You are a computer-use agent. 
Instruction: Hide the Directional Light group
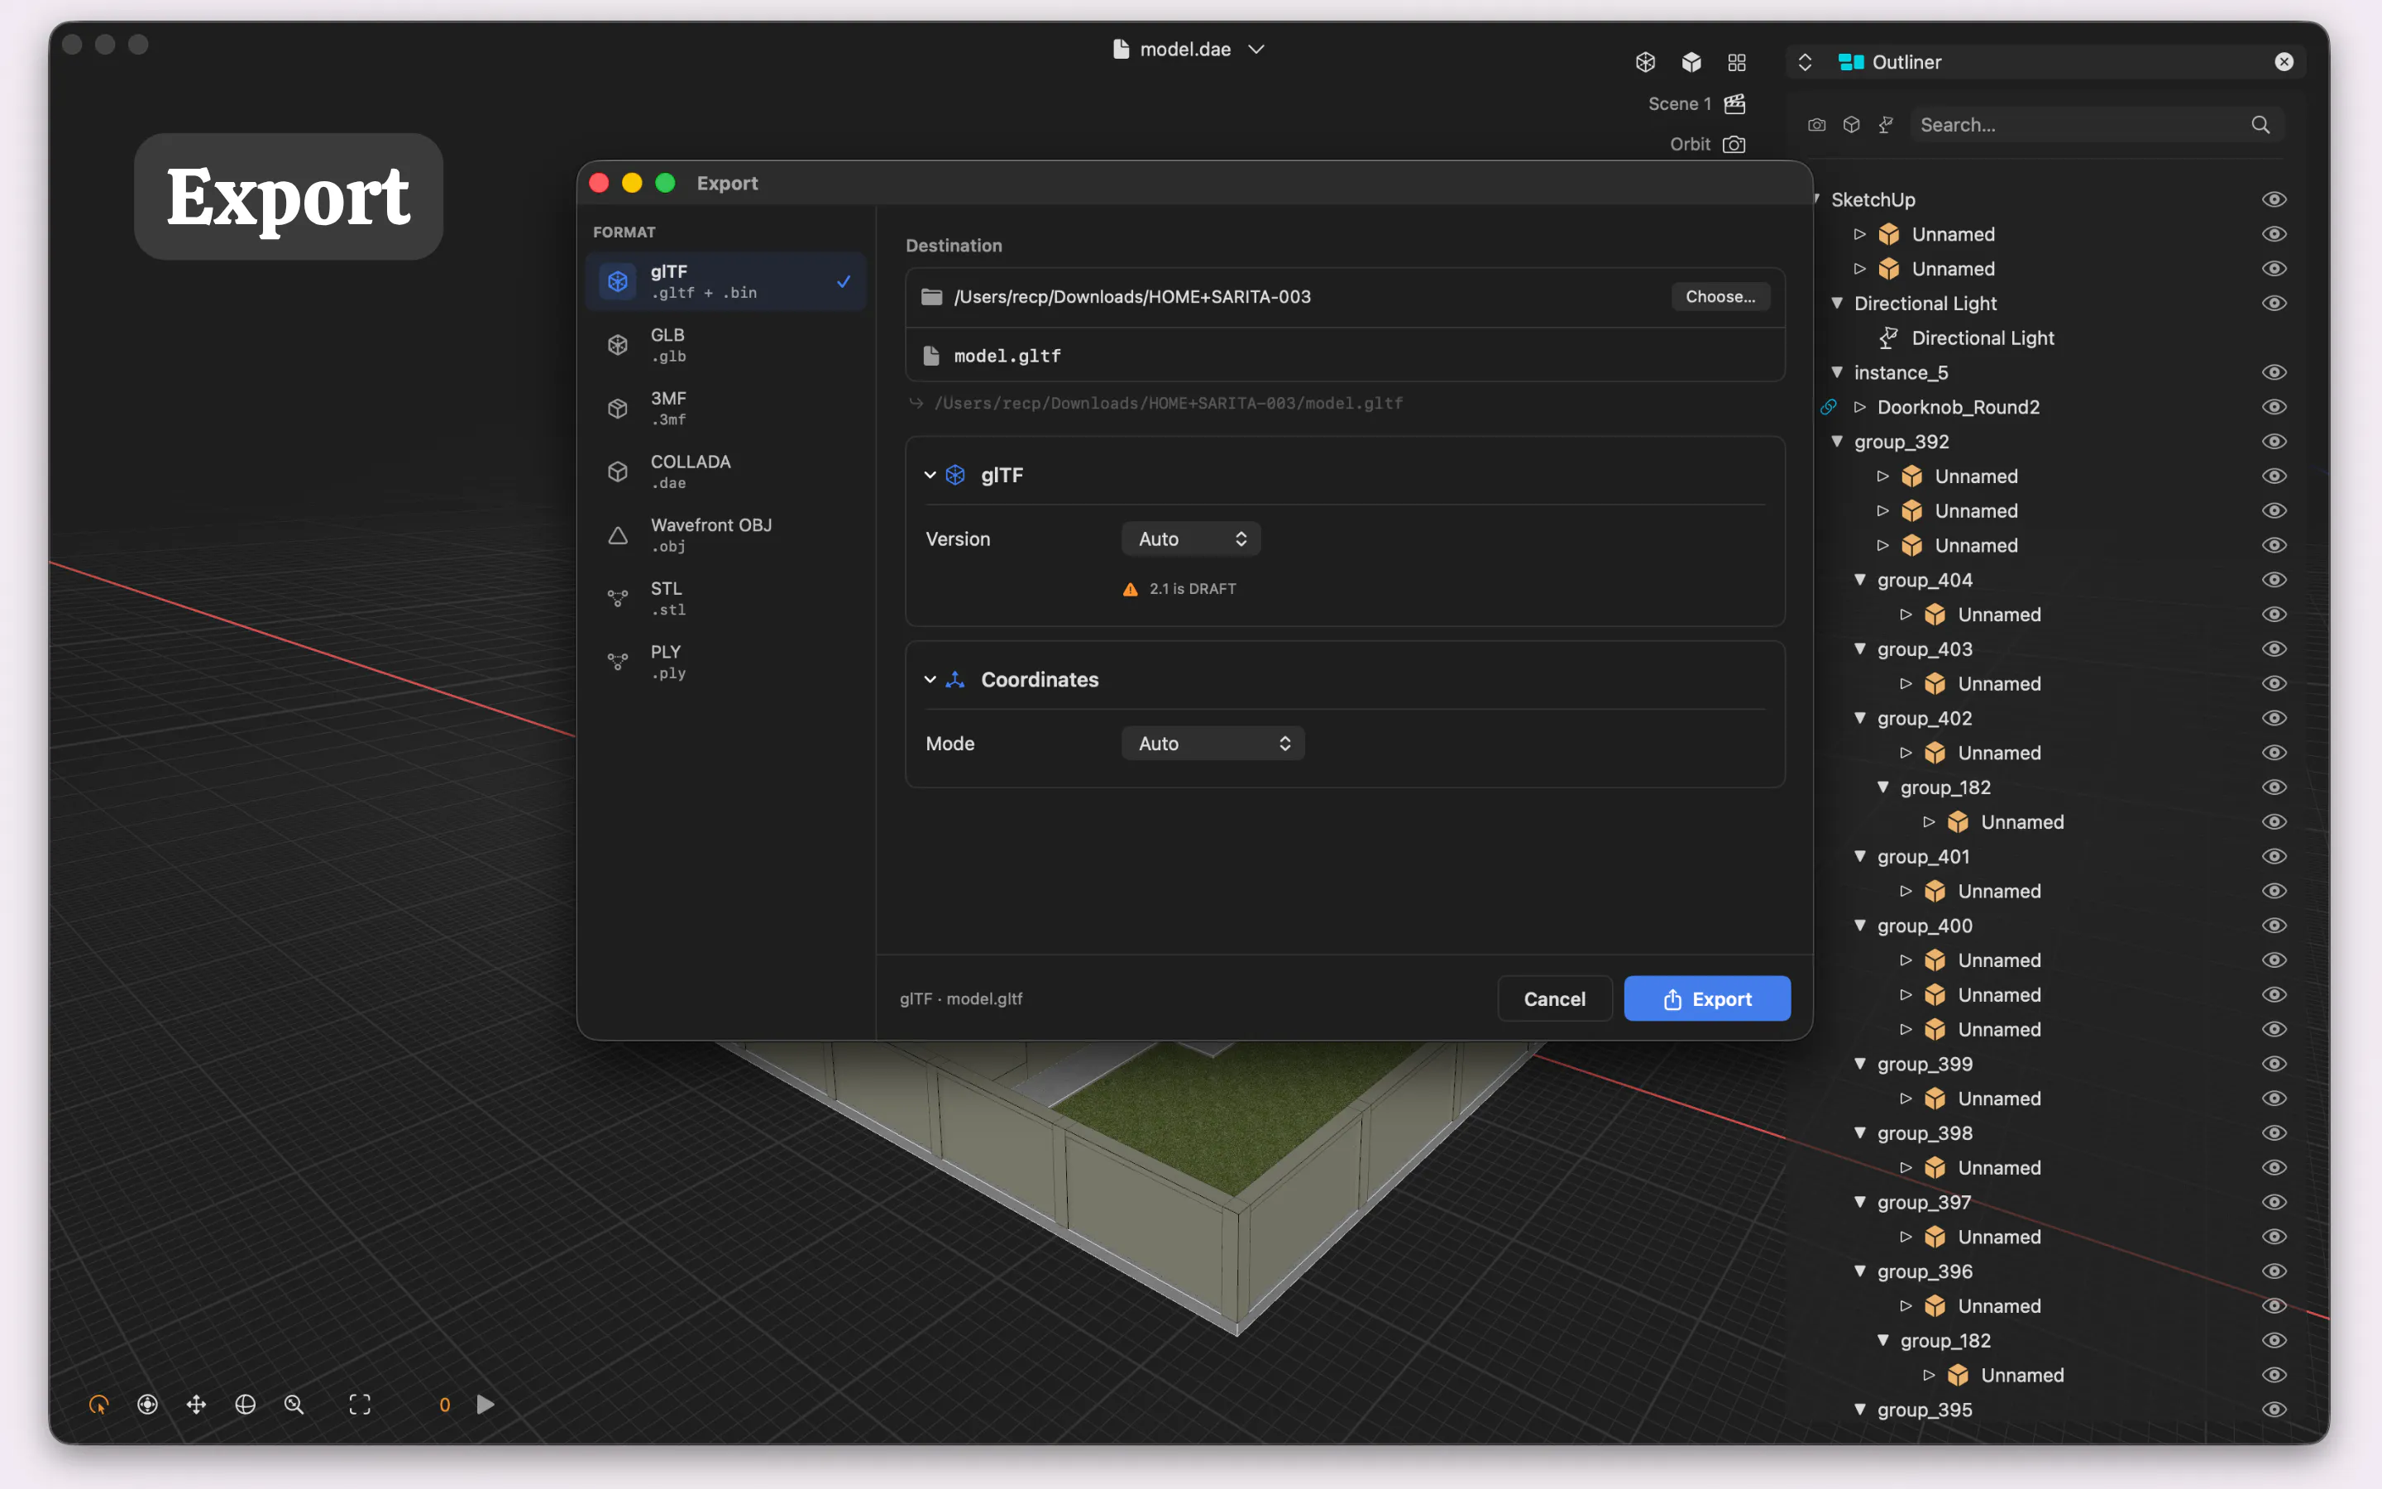(x=2274, y=304)
